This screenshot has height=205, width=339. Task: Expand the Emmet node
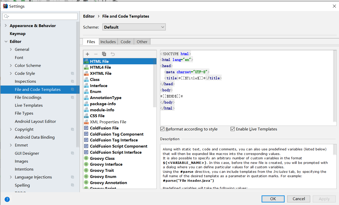click(11, 145)
